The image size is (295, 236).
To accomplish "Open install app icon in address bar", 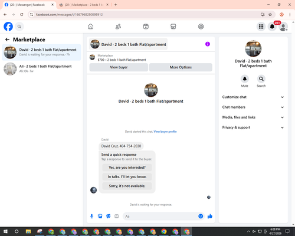I will pos(263,14).
